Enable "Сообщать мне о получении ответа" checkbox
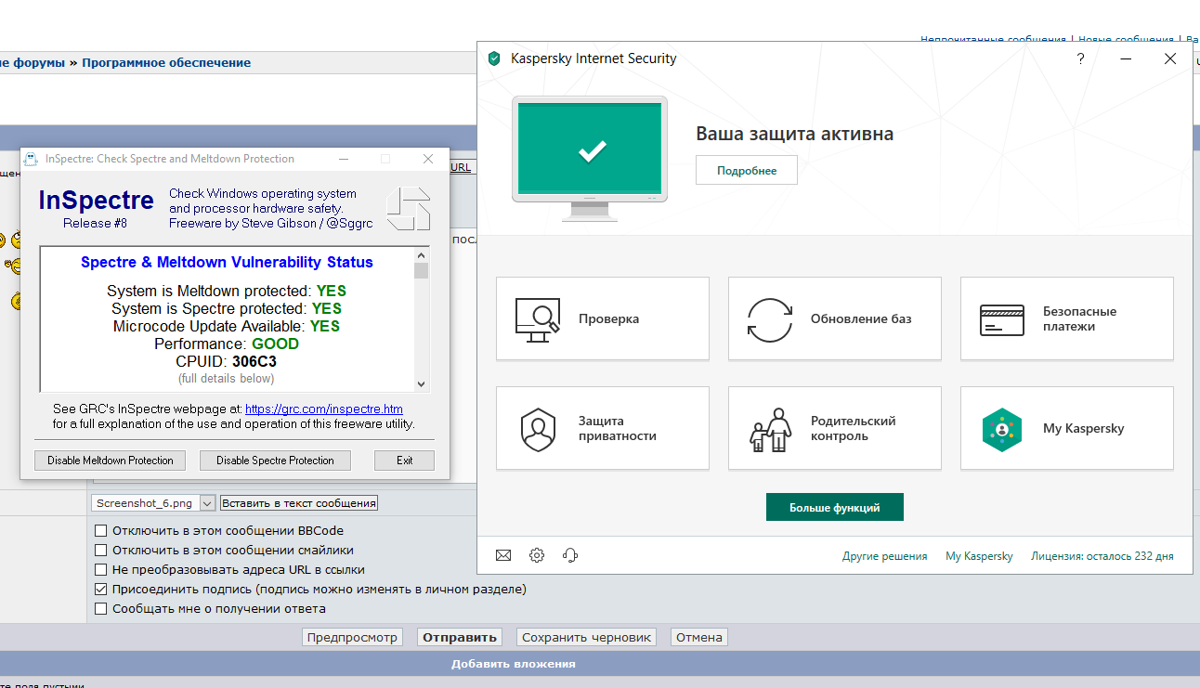The height and width of the screenshot is (688, 1200). point(100,609)
